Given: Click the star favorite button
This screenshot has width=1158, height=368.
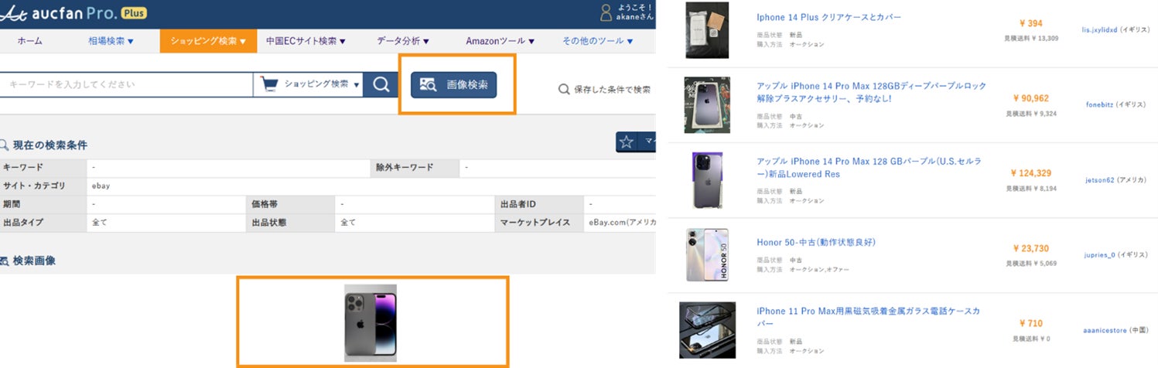Looking at the screenshot, I should click(626, 141).
